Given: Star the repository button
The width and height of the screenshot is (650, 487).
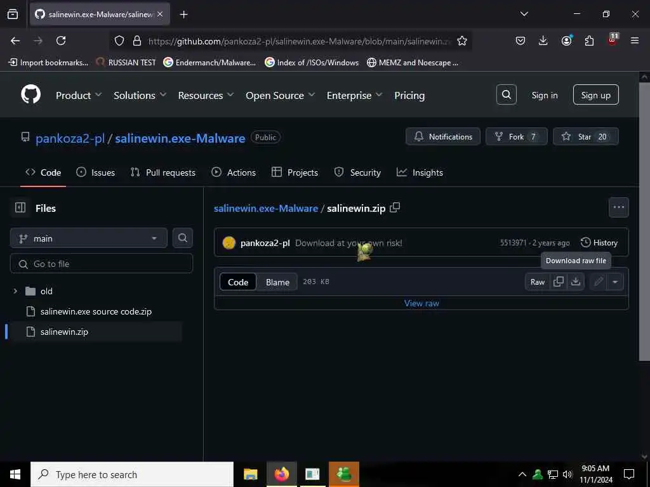Looking at the screenshot, I should tap(586, 137).
